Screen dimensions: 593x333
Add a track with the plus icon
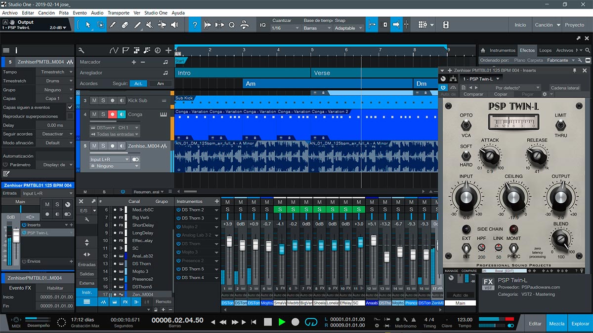[169, 50]
